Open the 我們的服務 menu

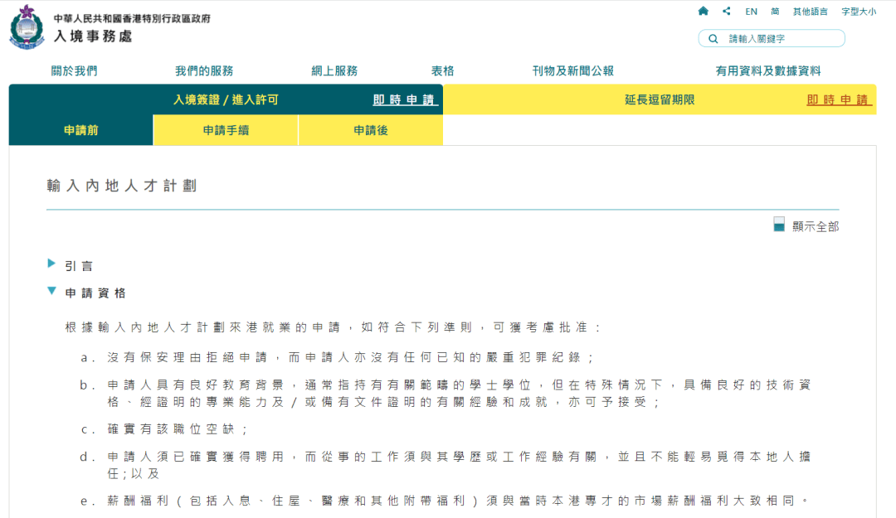coord(204,70)
